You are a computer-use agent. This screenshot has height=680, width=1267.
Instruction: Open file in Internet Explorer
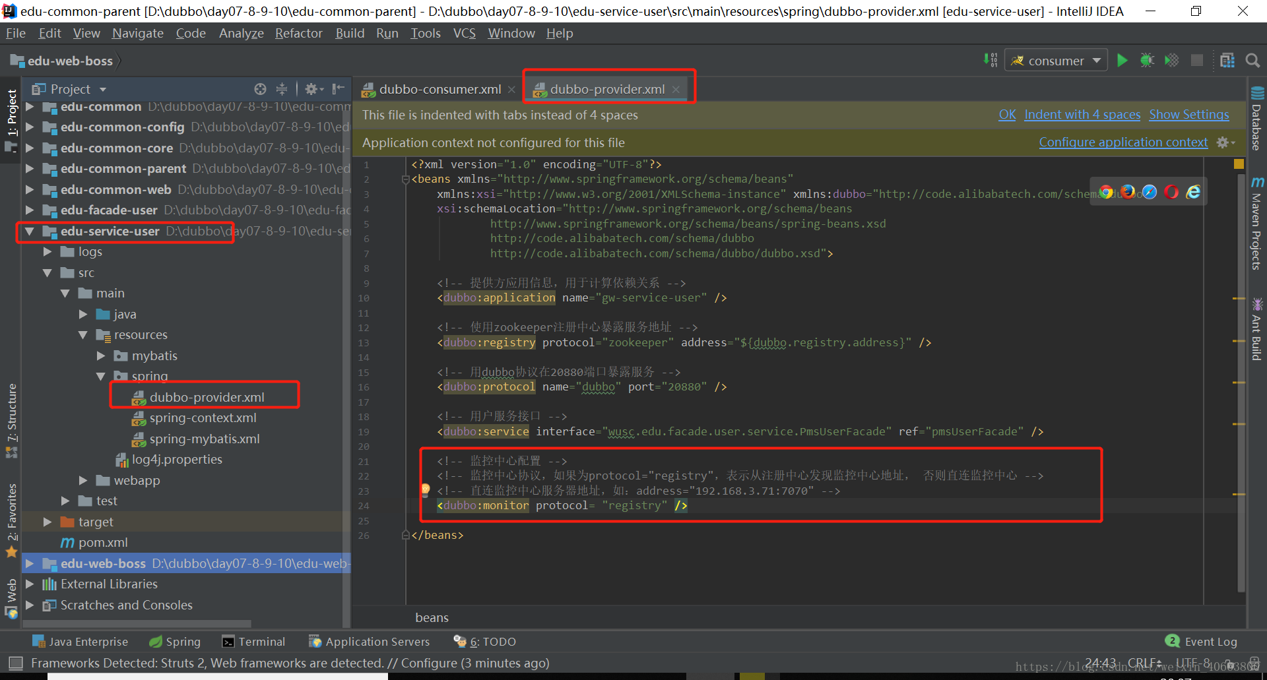tap(1193, 192)
